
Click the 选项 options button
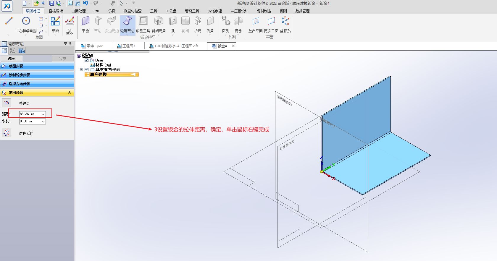pyautogui.click(x=11, y=59)
